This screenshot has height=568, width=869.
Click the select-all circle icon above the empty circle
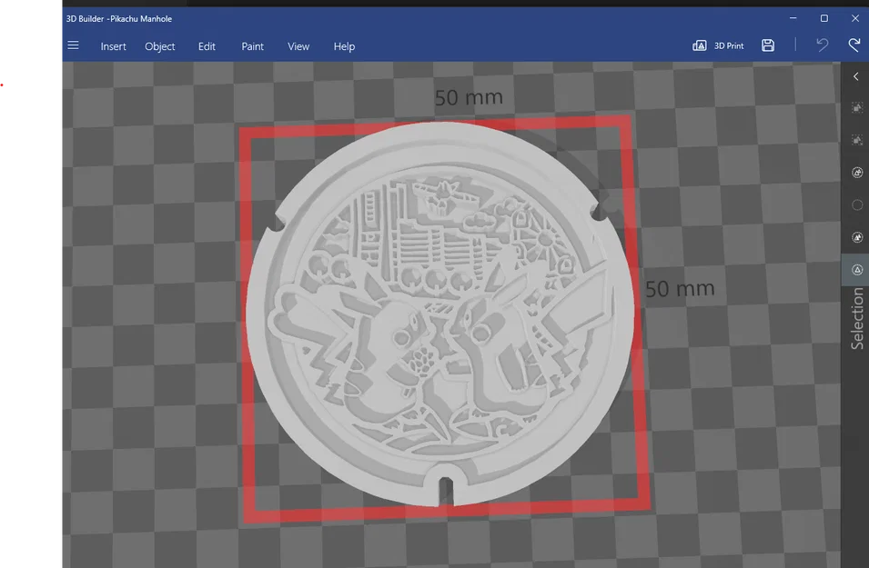(x=857, y=173)
